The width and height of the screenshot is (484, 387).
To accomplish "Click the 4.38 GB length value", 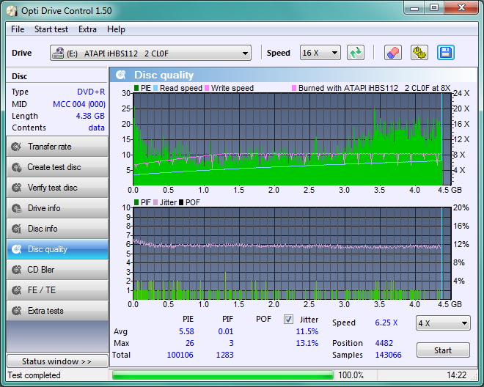I will pos(90,116).
